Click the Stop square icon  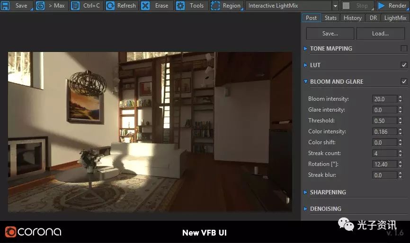(x=346, y=6)
